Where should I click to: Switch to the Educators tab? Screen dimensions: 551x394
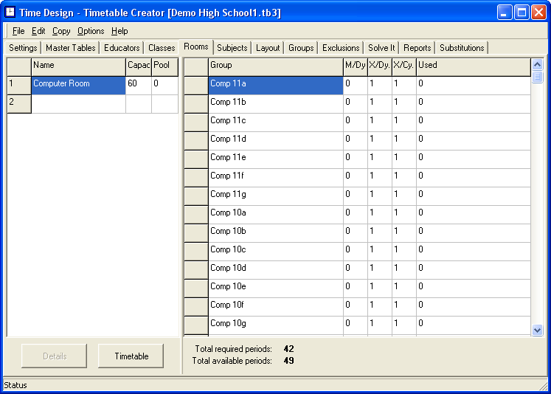[122, 48]
